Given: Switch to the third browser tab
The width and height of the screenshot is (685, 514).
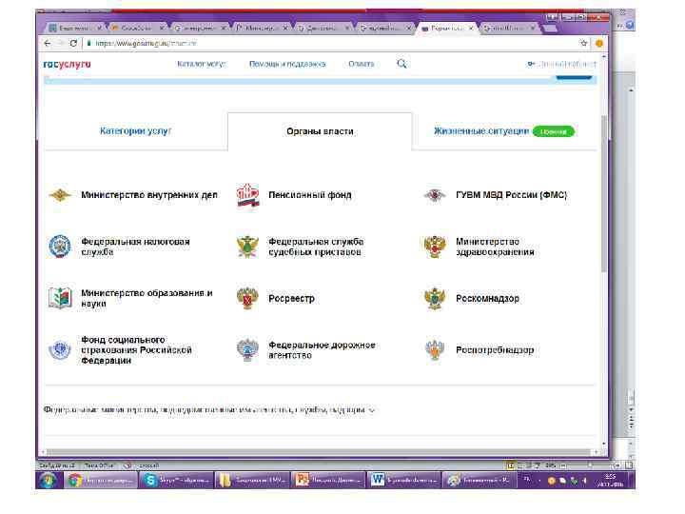Looking at the screenshot, I should click(199, 28).
